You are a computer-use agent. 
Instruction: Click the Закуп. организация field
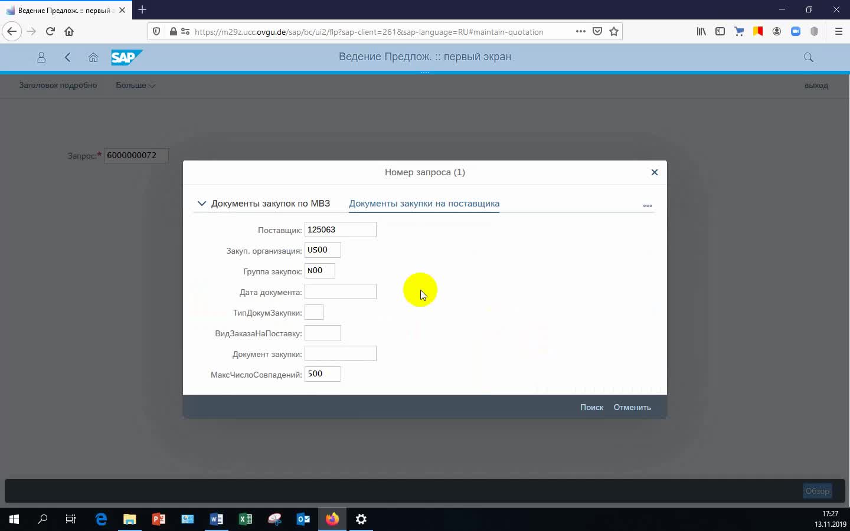click(x=323, y=250)
